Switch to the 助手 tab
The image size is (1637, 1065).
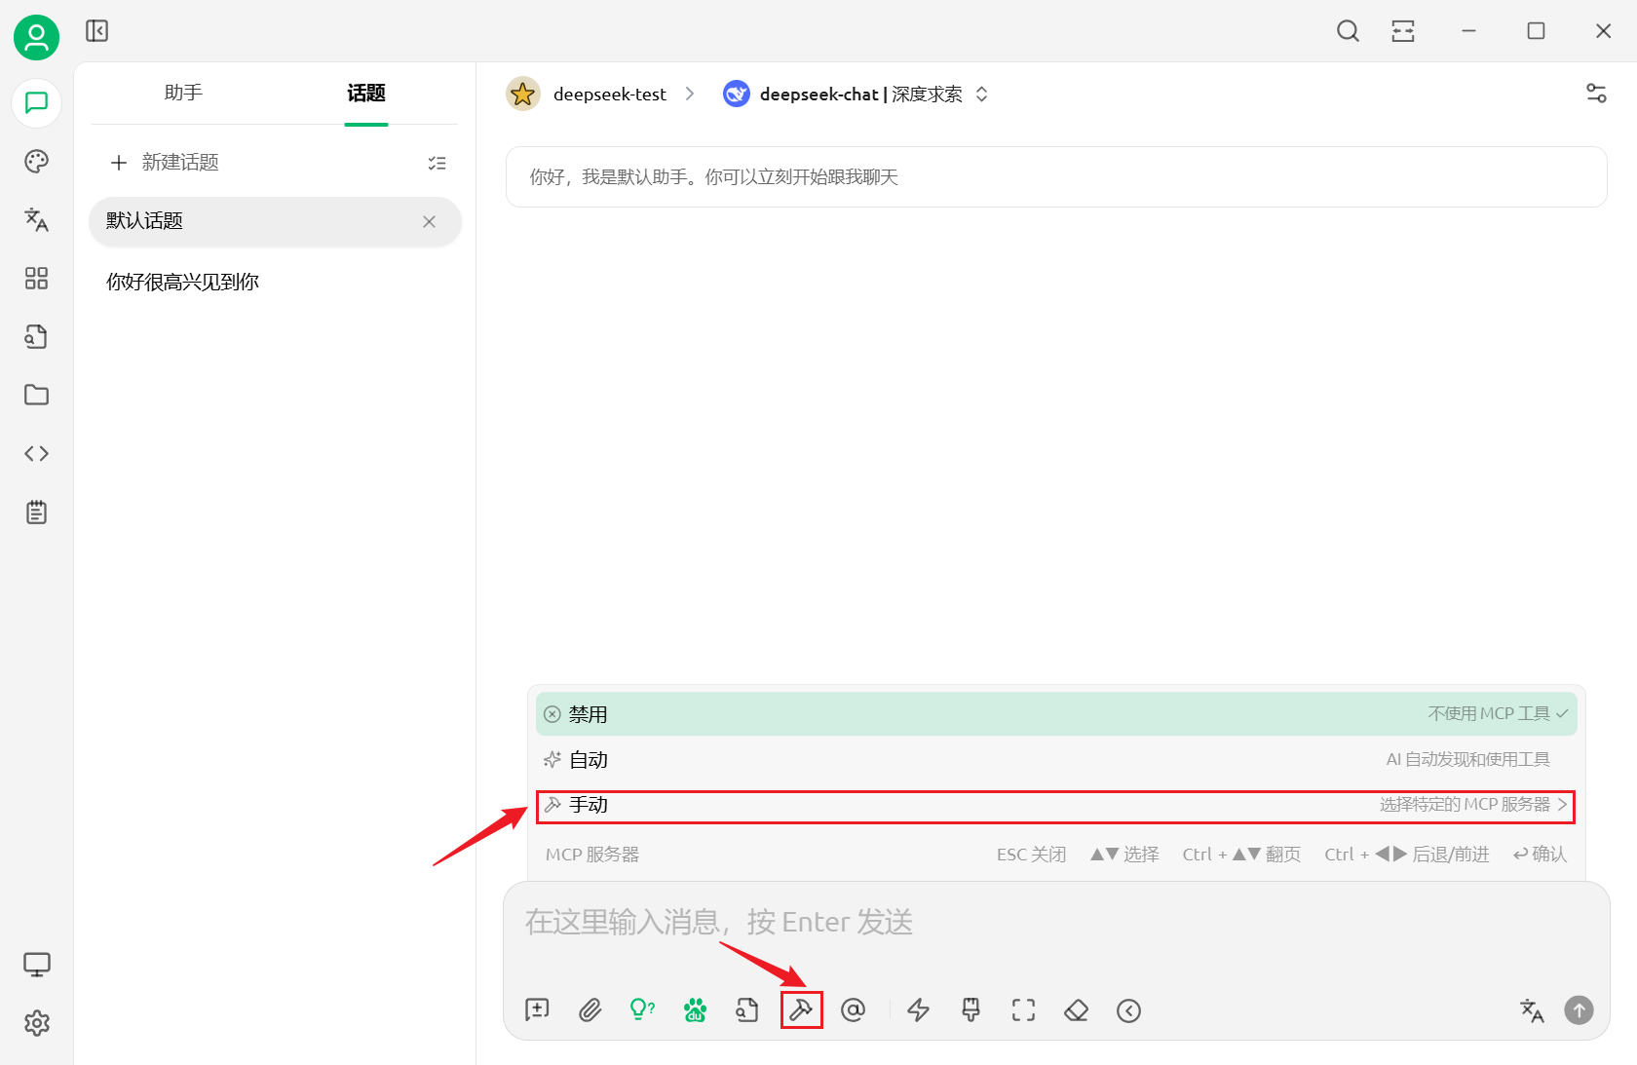coord(183,93)
